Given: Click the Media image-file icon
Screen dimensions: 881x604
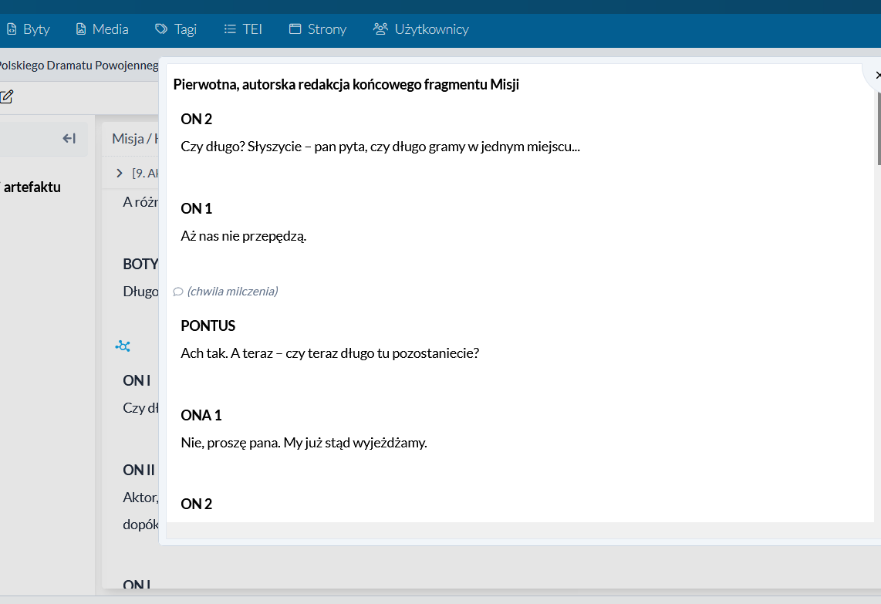Looking at the screenshot, I should point(81,29).
